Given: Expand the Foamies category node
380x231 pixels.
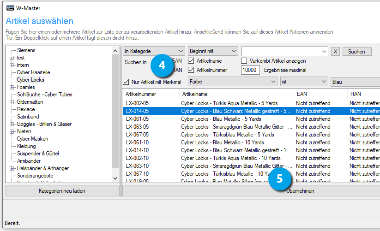Looking at the screenshot, I should coord(12,87).
